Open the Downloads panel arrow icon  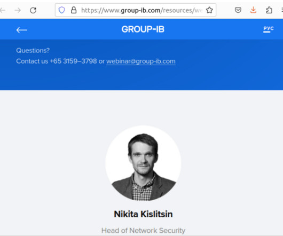254,10
